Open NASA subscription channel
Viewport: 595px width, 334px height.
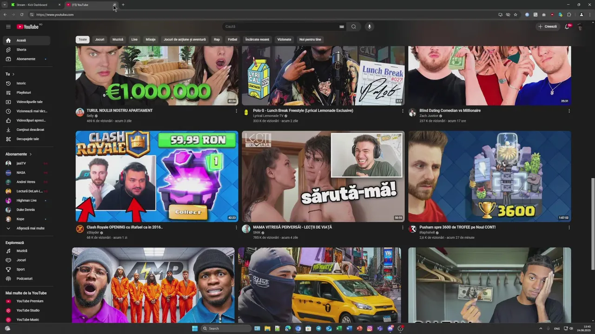click(x=26, y=173)
